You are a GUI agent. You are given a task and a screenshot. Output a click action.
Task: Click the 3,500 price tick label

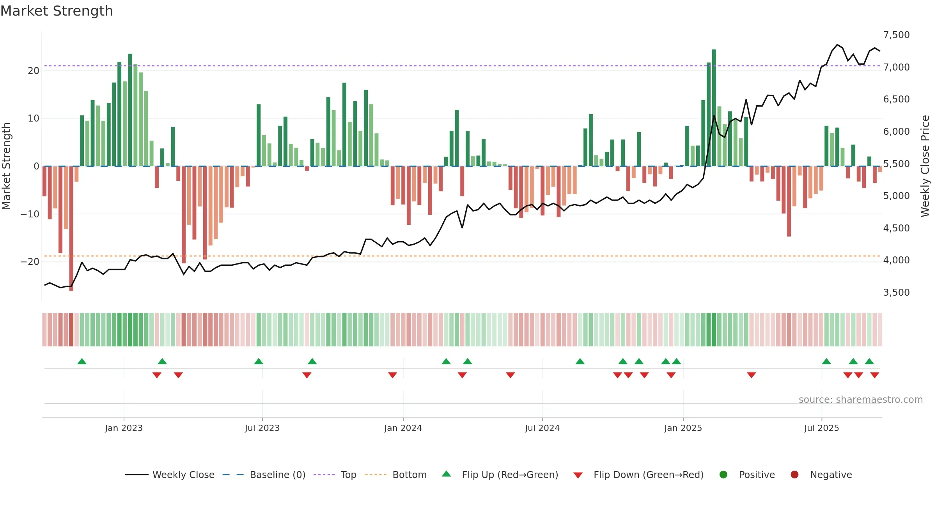pos(896,292)
